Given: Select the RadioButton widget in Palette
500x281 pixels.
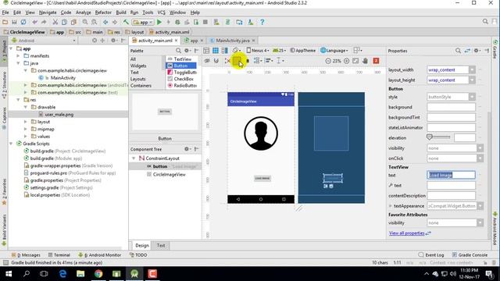Looking at the screenshot, I should [x=182, y=85].
